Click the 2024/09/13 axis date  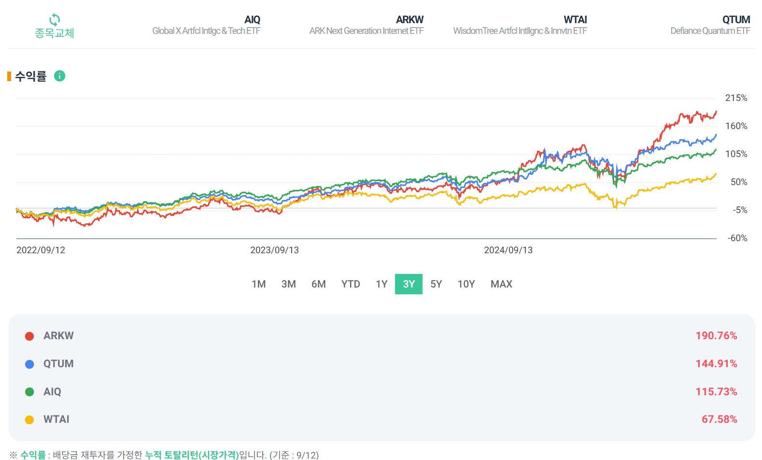[x=508, y=250]
